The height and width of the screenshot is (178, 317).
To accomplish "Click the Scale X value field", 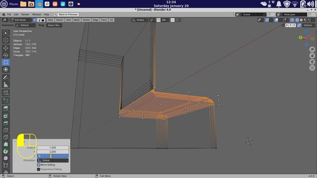I will [x=53, y=147].
